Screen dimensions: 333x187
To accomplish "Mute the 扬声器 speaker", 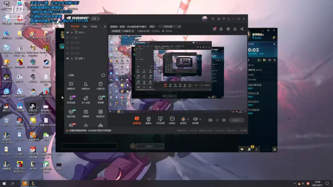I will (x=195, y=120).
